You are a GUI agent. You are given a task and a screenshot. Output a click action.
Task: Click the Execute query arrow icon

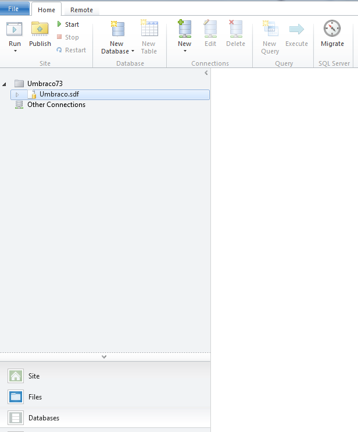coord(296,29)
